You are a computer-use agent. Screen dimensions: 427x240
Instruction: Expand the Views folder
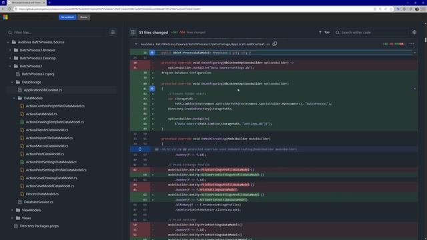pyautogui.click(x=12, y=218)
